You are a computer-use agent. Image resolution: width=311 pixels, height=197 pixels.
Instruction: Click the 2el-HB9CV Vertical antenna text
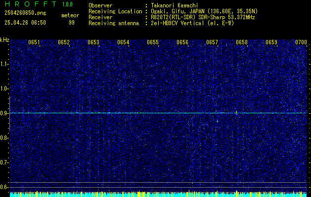click(192, 23)
